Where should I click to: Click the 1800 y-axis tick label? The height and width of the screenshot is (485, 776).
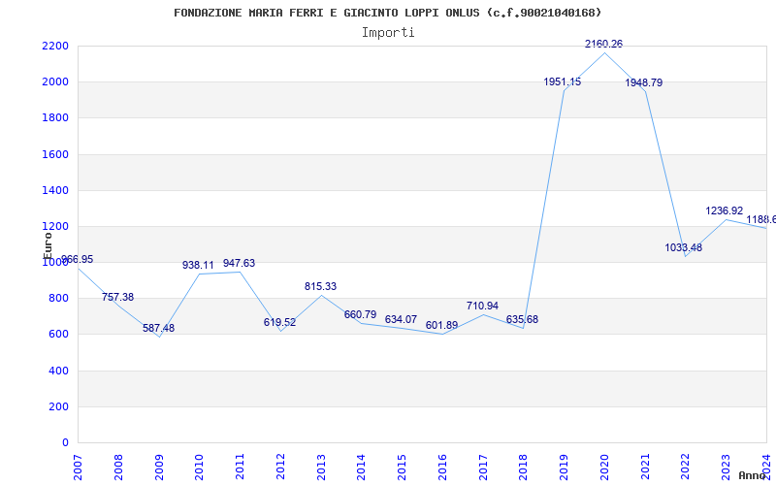[55, 118]
